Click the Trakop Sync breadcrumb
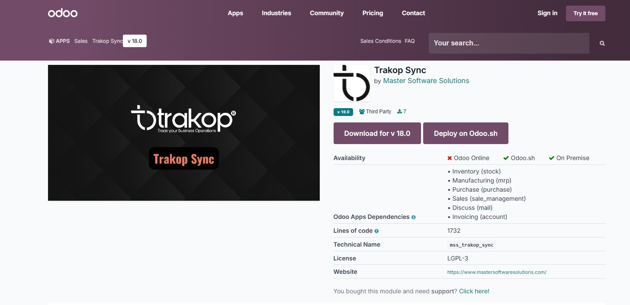Screen dimensions: 630x305 pyautogui.click(x=107, y=41)
